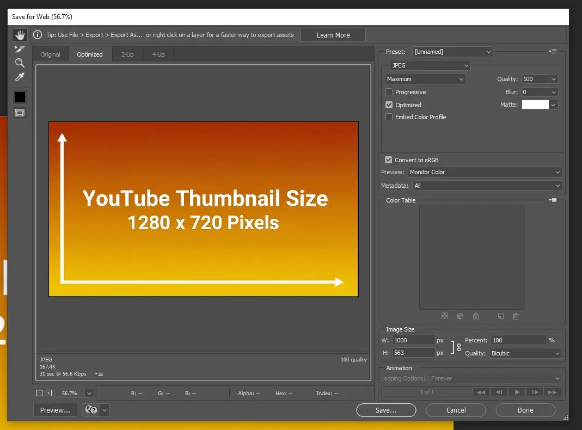Click Save to export the image
The image size is (582, 430).
386,410
